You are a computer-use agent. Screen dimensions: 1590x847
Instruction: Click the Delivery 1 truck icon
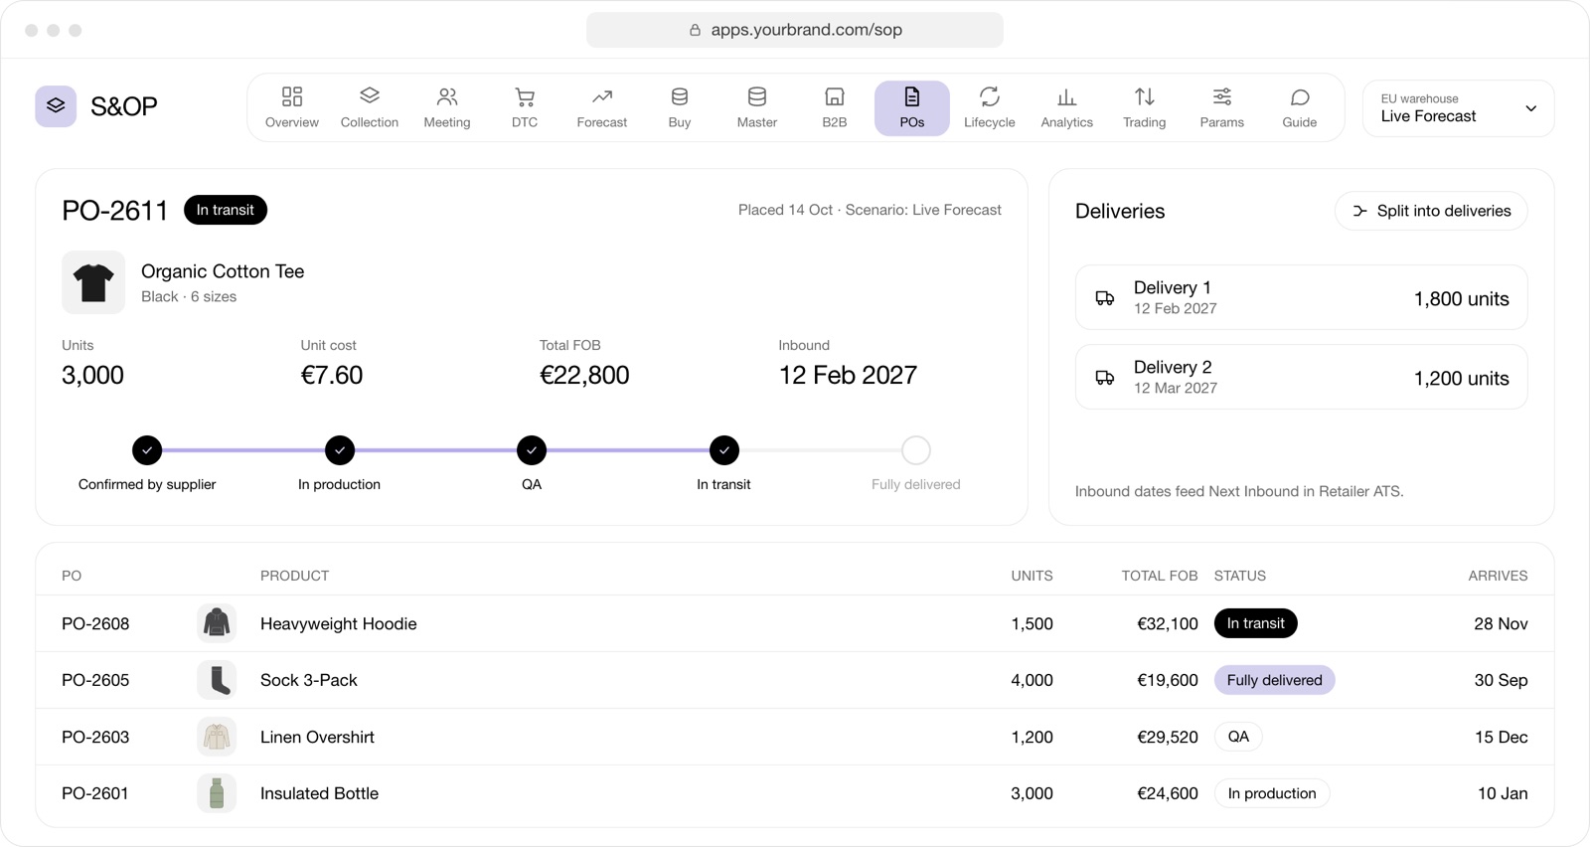1105,298
